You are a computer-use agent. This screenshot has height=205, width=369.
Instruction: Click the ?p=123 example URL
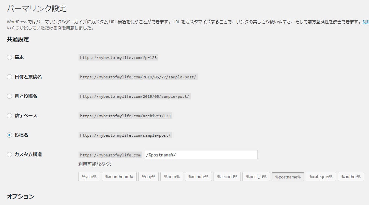pyautogui.click(x=118, y=58)
